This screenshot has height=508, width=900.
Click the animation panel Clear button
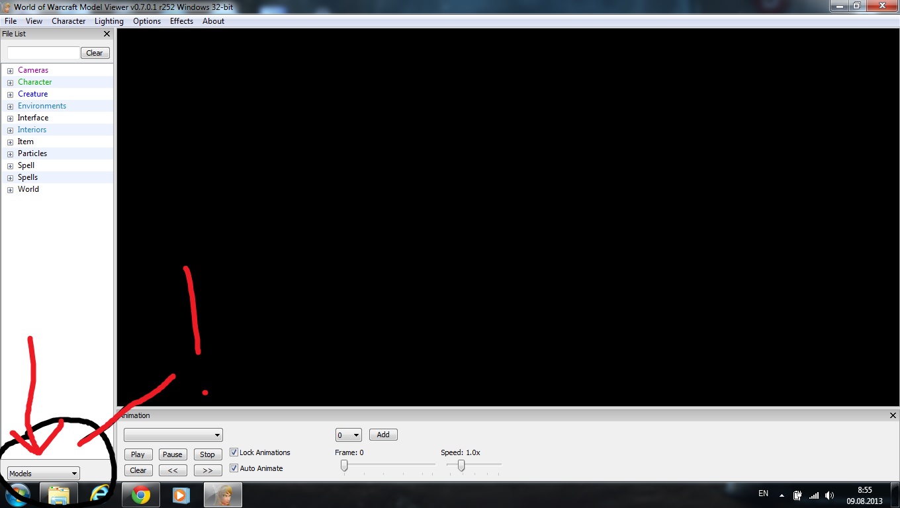pos(138,470)
